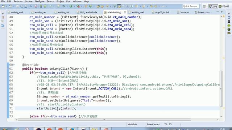Viewport: 232px width, 130px height.
Task: Click the Smart Insert status entry
Action: [153, 124]
